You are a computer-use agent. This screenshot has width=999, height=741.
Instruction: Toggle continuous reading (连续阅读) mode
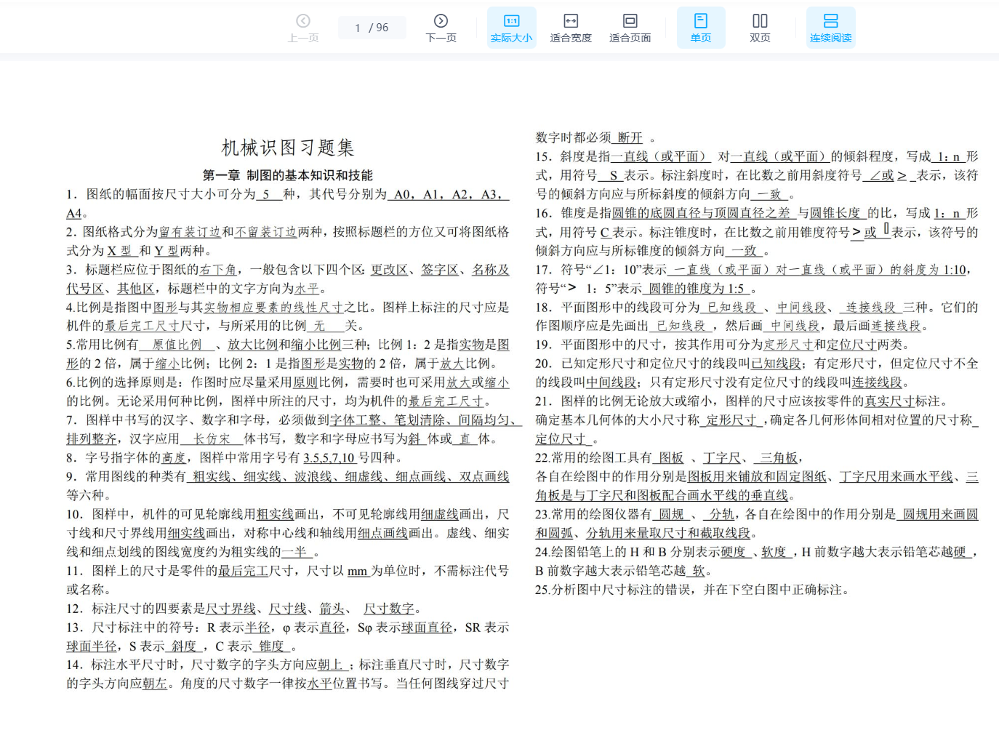click(x=830, y=28)
